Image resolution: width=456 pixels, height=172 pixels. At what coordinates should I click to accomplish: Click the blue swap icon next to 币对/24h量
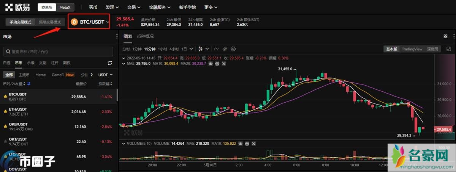(28, 84)
